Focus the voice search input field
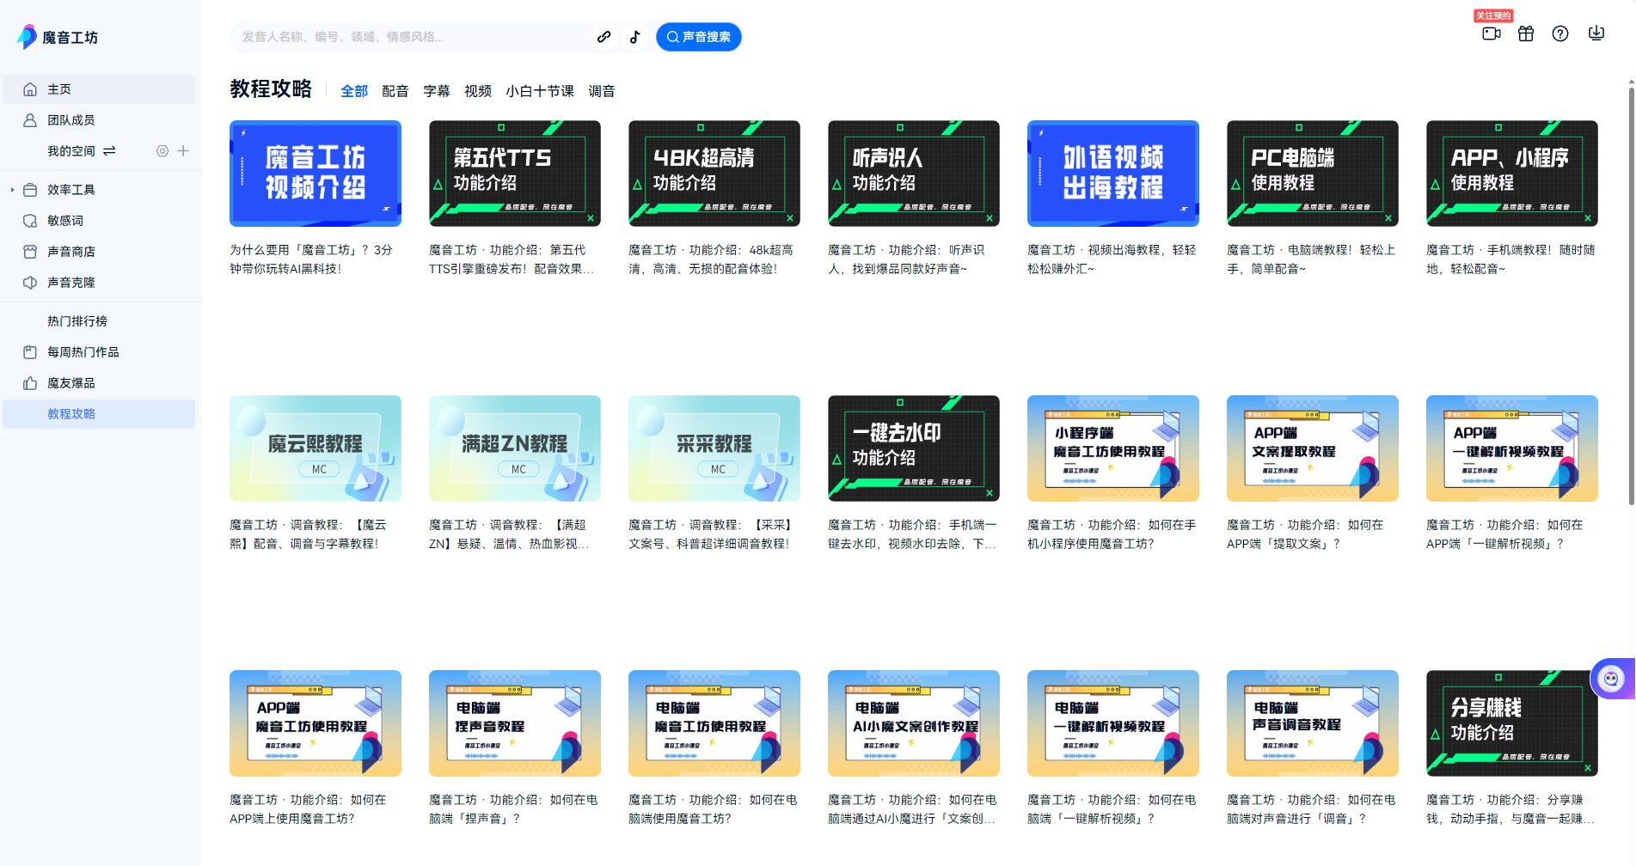Screen dimensions: 1636x866 (413, 37)
